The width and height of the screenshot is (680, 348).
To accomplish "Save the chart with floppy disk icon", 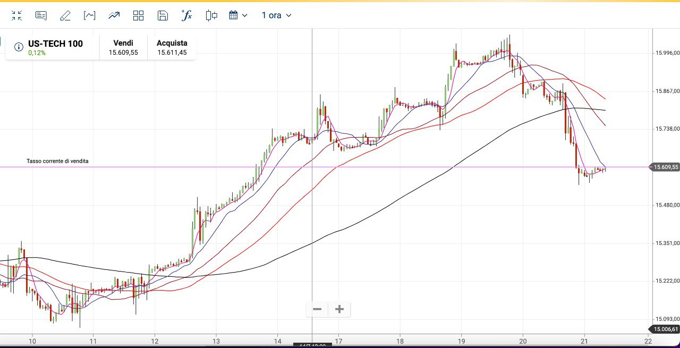I will pos(163,15).
